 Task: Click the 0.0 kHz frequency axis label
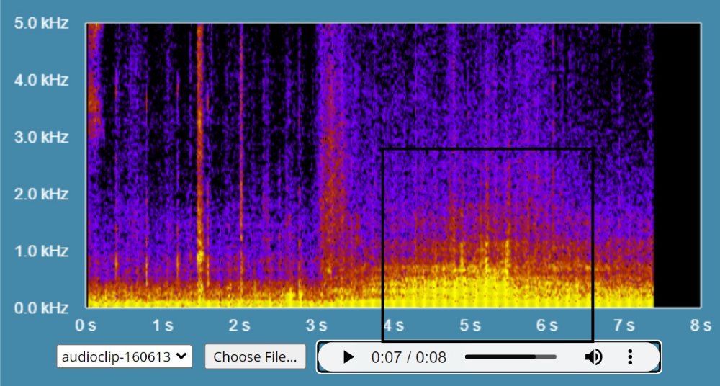(41, 308)
